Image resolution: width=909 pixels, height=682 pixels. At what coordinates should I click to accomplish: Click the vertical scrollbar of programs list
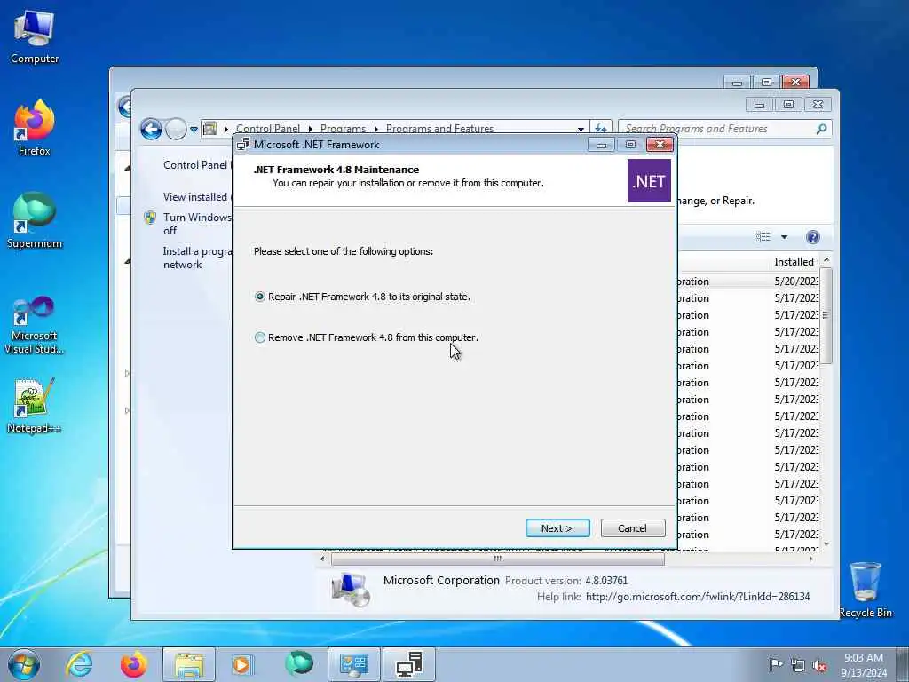[x=826, y=315]
